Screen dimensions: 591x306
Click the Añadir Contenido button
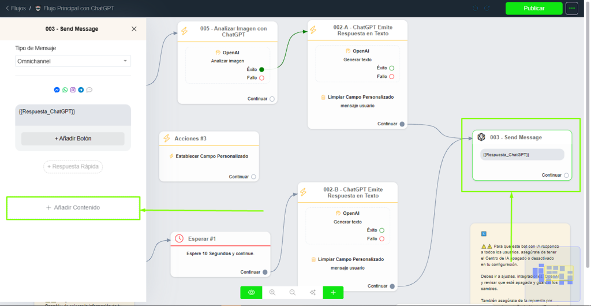73,208
